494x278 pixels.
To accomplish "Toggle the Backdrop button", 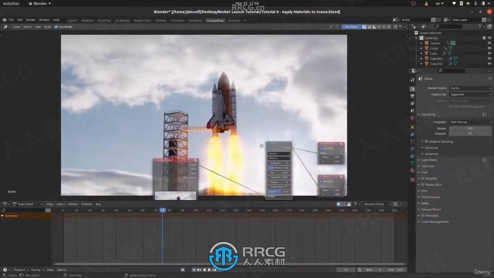I will 351,27.
